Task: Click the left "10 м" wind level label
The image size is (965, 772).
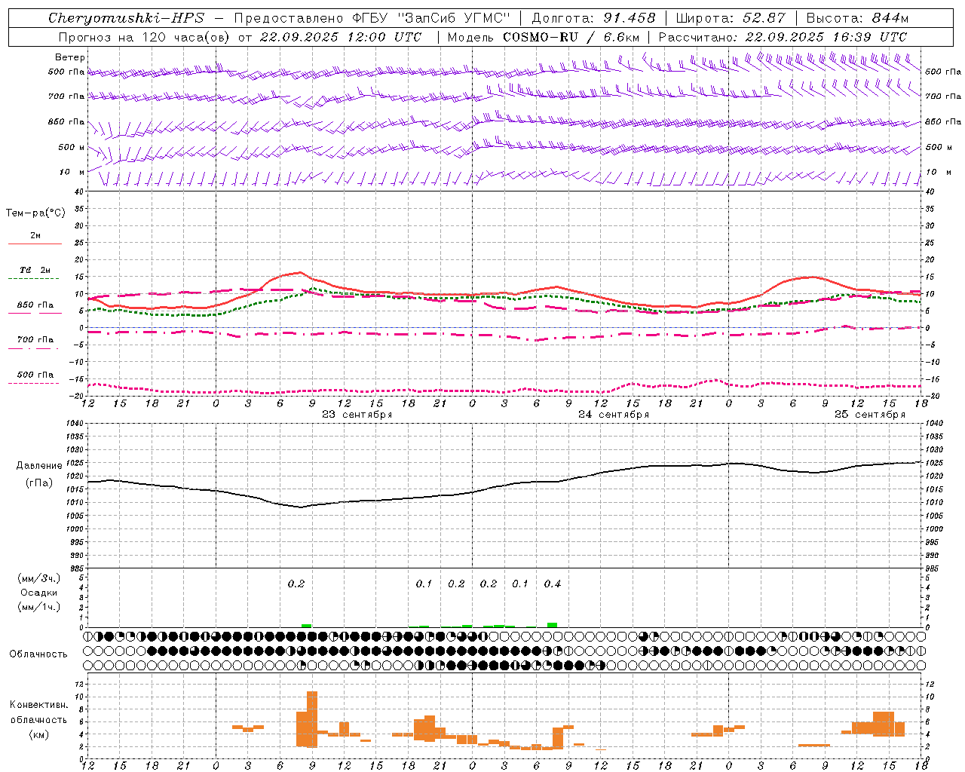Action: pyautogui.click(x=72, y=172)
